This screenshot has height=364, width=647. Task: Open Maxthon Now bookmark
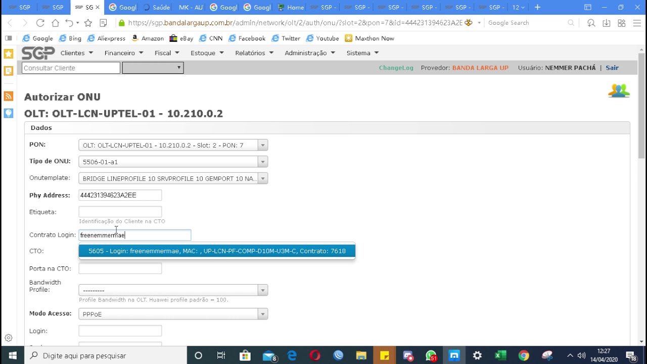(x=369, y=38)
